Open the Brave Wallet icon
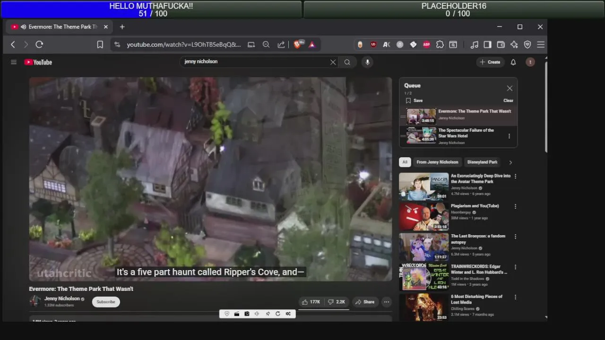The height and width of the screenshot is (340, 605). 501,44
